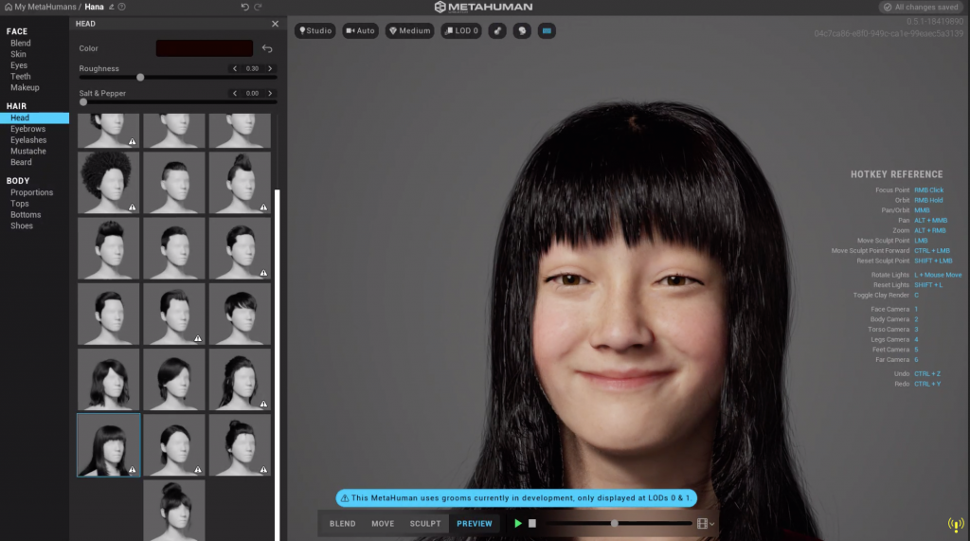
Task: Open the Eyes section
Action: tap(19, 65)
